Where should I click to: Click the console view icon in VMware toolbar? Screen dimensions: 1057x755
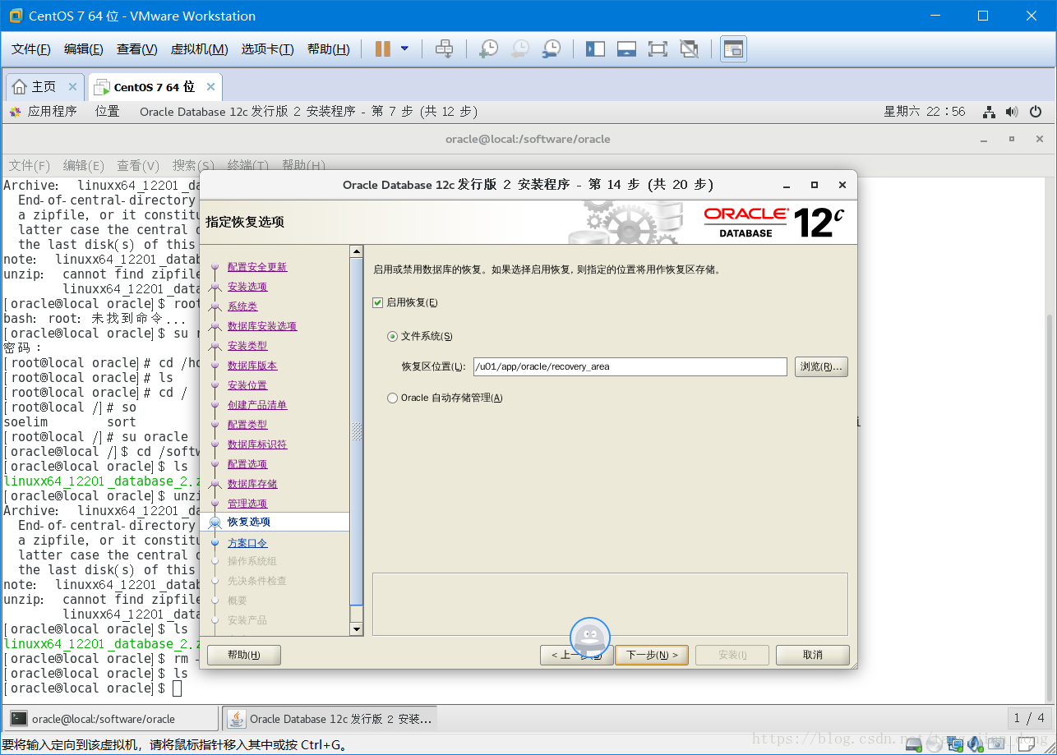click(x=733, y=49)
